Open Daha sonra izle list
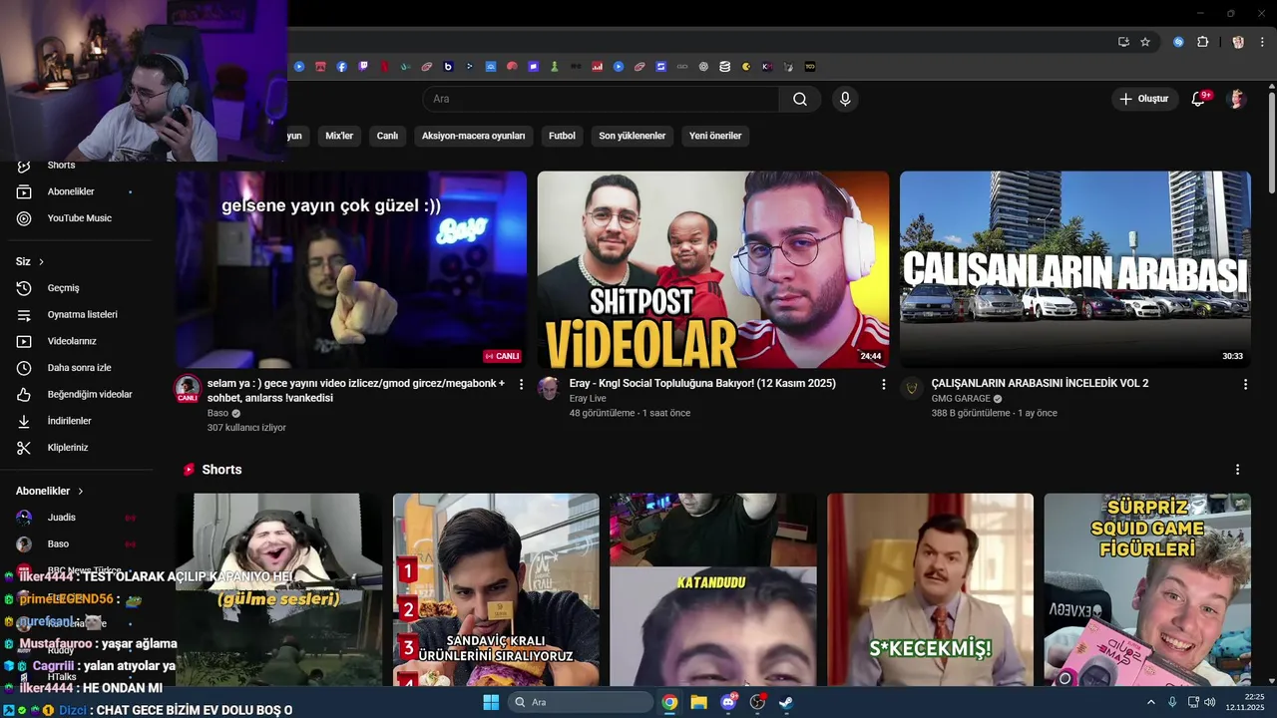 (80, 368)
